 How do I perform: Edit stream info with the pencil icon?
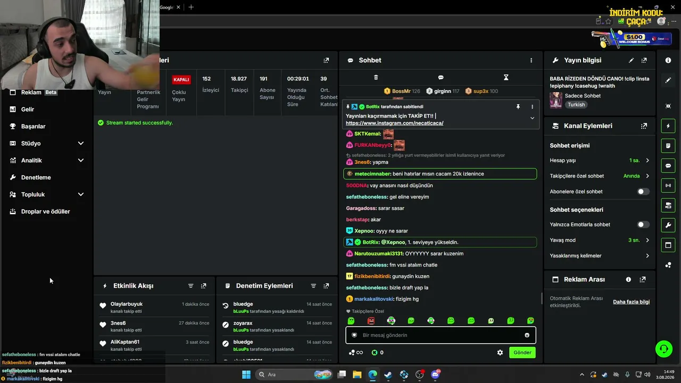click(631, 61)
